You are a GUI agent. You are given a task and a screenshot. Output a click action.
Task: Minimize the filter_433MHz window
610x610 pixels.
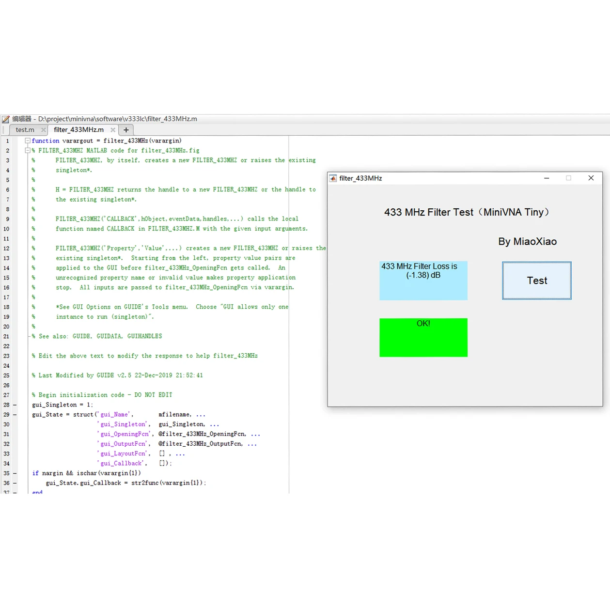[547, 178]
